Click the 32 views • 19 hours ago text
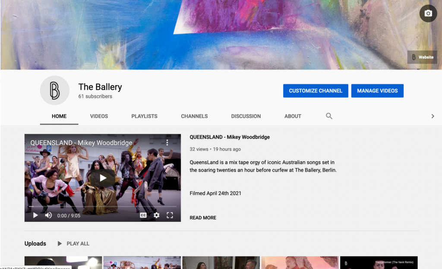The image size is (442, 269). (215, 149)
